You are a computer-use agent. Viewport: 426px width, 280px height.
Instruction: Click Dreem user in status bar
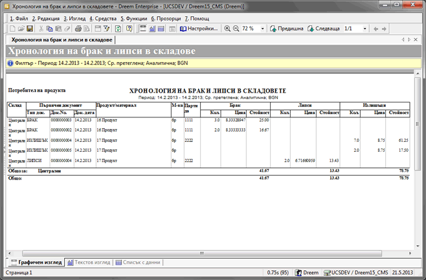point(307,273)
